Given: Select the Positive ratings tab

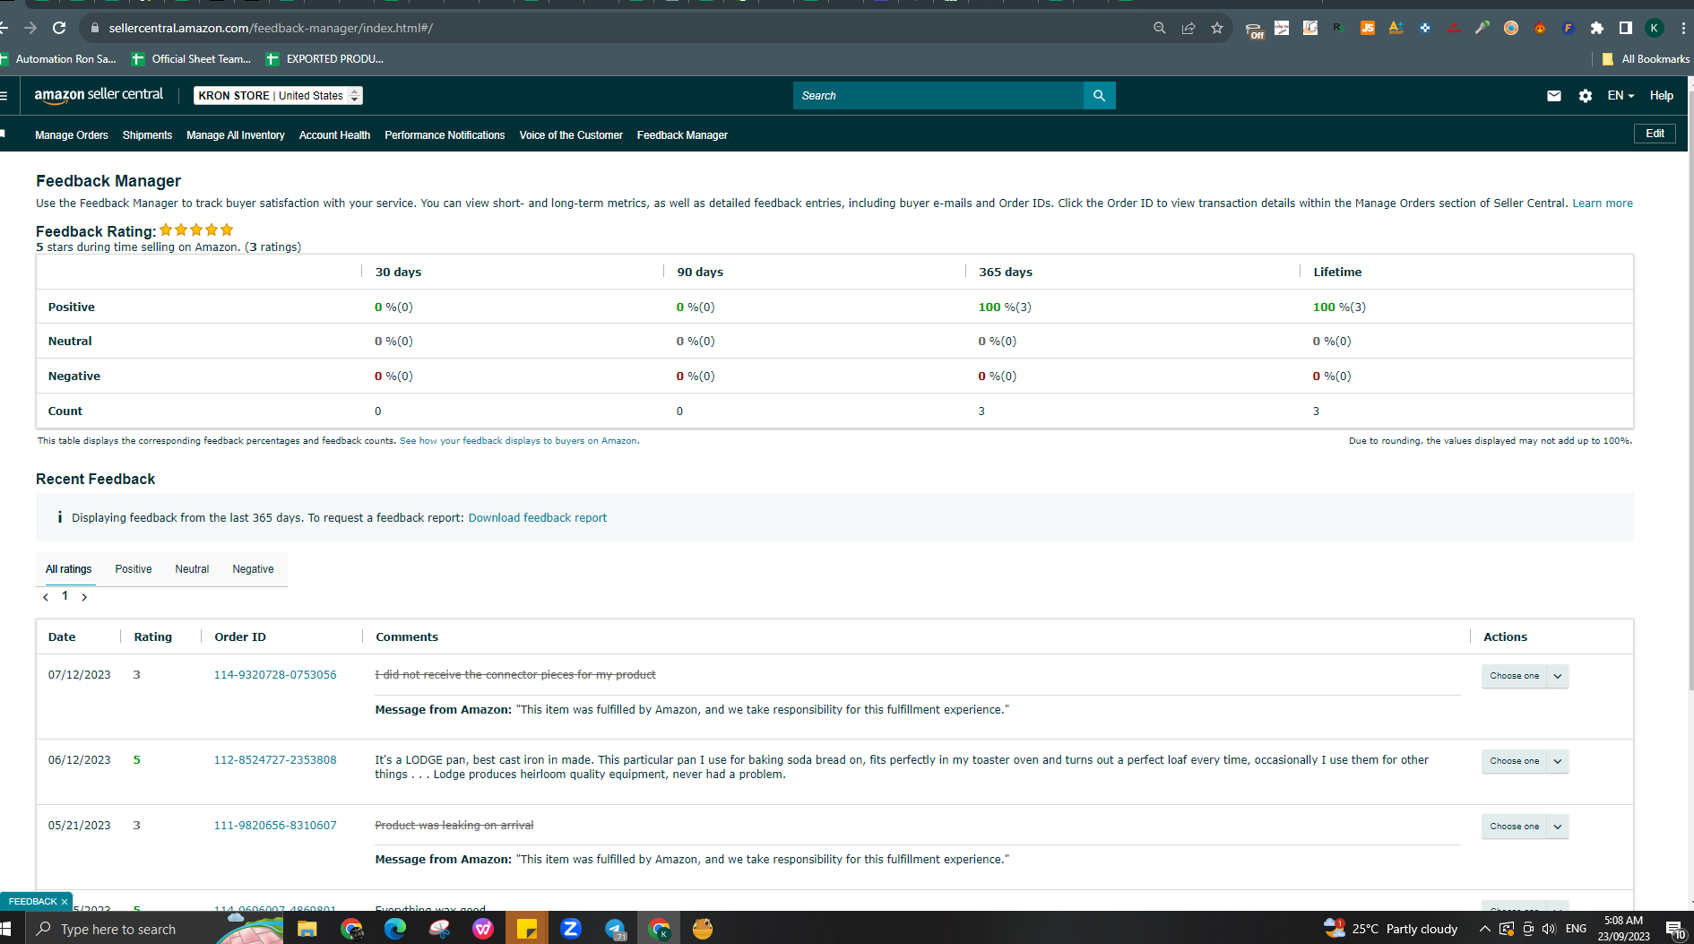Looking at the screenshot, I should [x=134, y=569].
